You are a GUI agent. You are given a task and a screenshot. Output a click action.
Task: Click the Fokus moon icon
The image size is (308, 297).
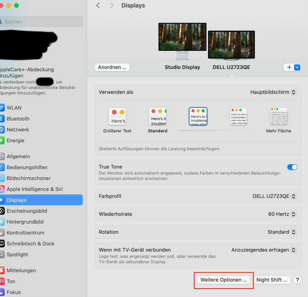coord(2,292)
